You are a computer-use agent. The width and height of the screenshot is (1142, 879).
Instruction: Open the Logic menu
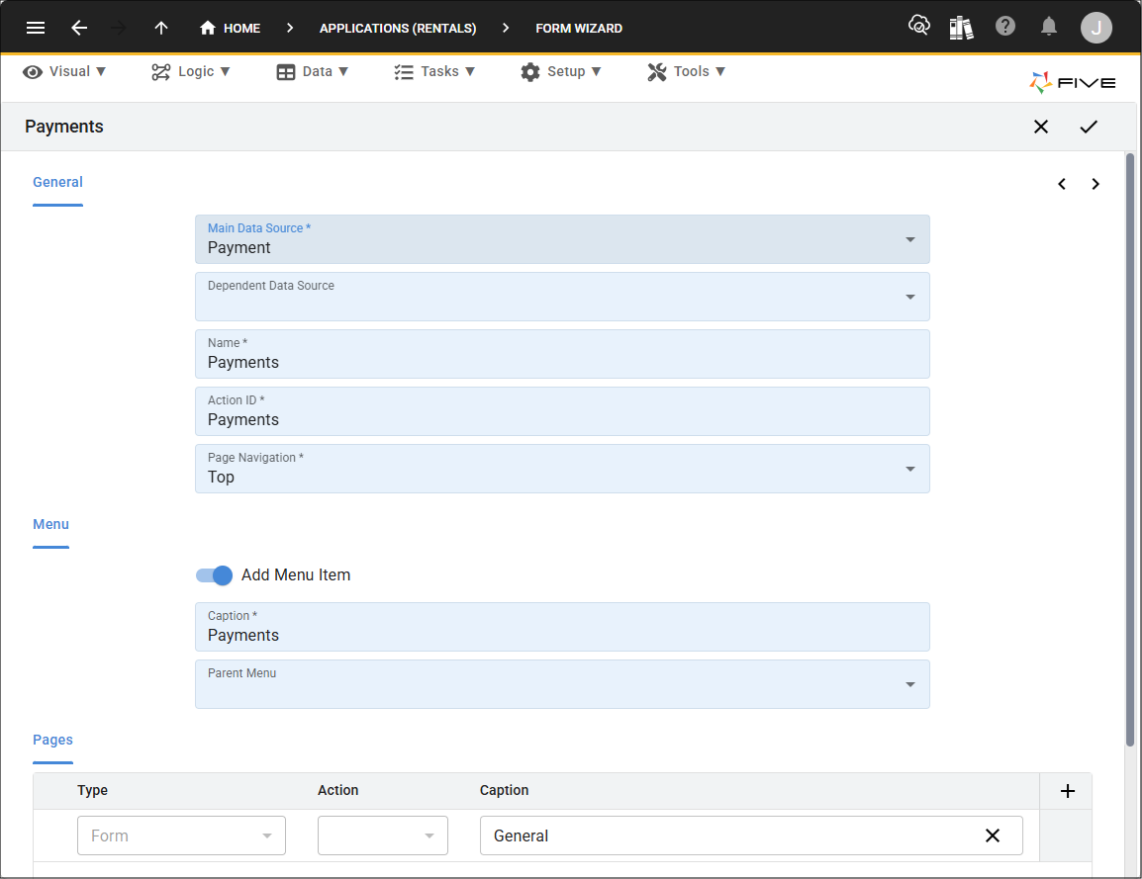coord(191,71)
